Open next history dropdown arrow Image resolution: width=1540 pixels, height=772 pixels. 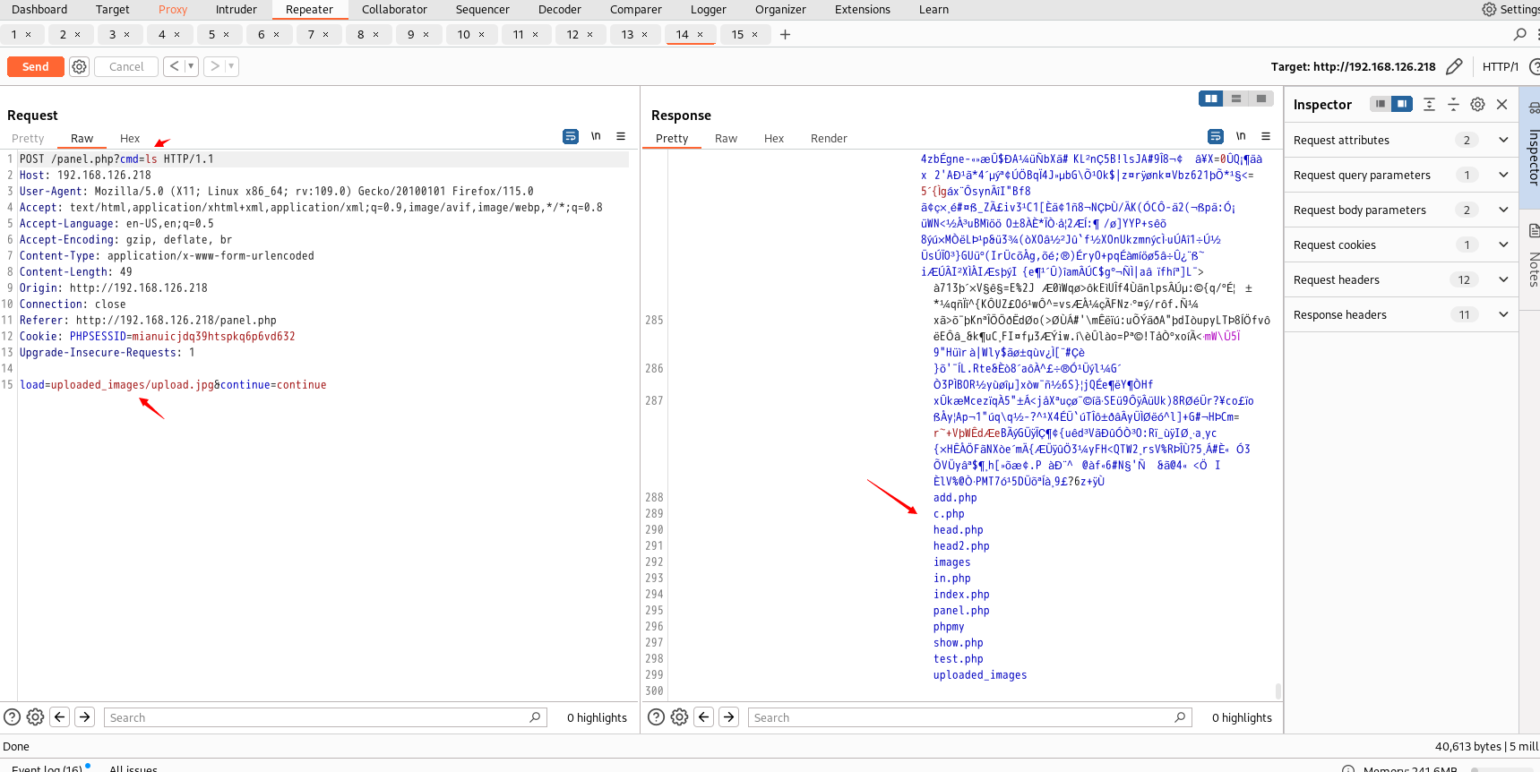pyautogui.click(x=232, y=66)
